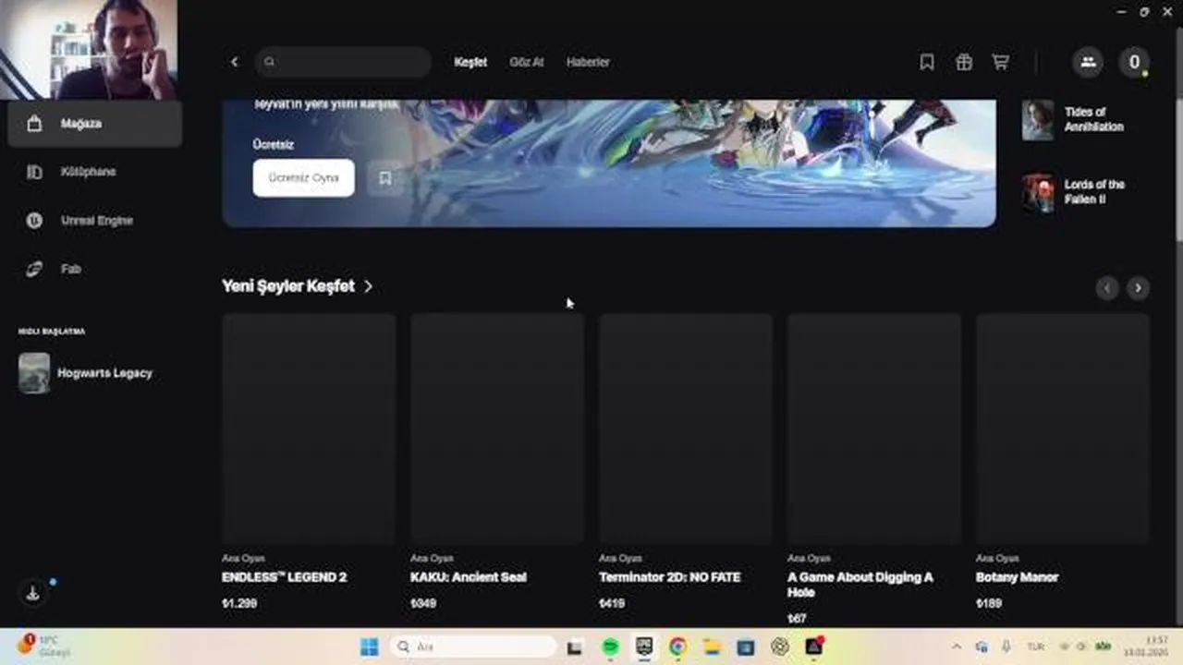Click the Unreal Engine logo icon
This screenshot has width=1183, height=665.
click(x=34, y=221)
